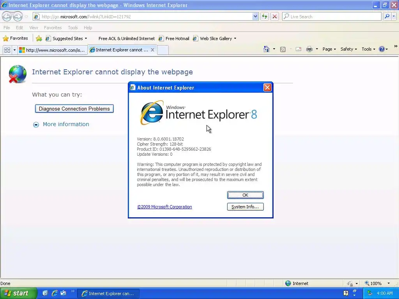Click the Windows Start button
Screen dimensions: 399x299
(x=18, y=293)
